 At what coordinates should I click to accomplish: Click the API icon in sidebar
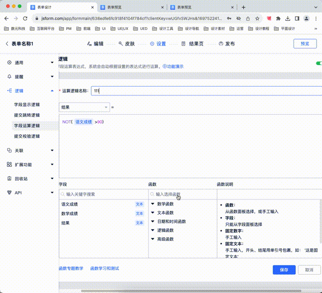point(10,193)
